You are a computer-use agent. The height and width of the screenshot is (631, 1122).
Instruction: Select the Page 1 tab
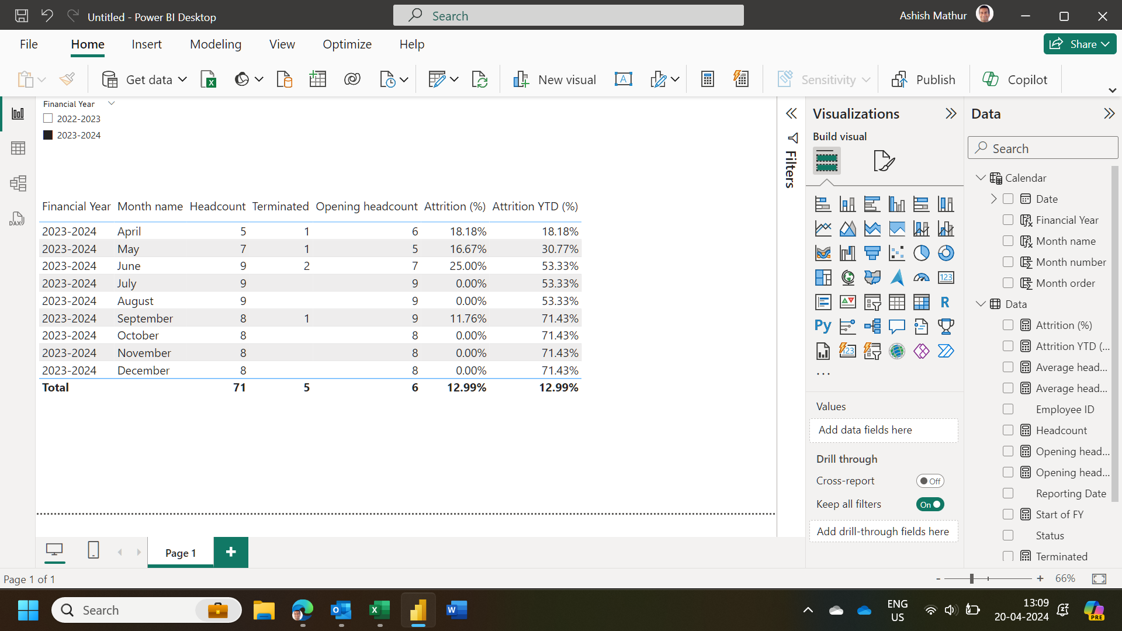pos(181,553)
